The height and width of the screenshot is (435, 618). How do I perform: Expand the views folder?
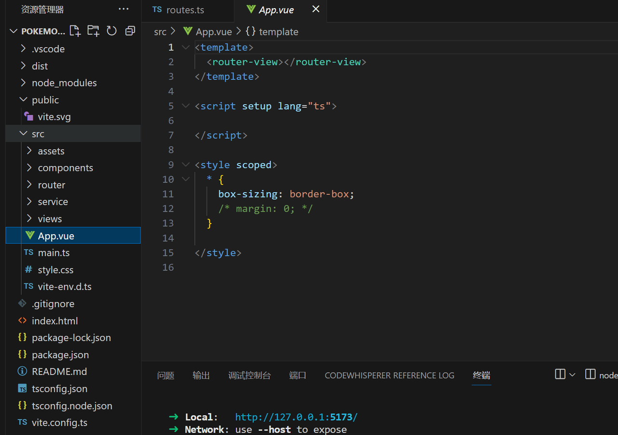[x=29, y=218]
